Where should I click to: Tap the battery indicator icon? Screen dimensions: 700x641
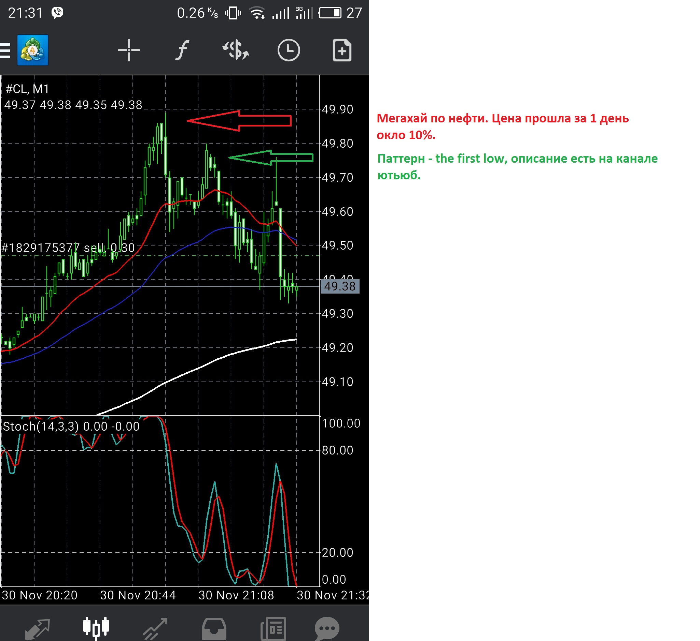point(330,13)
